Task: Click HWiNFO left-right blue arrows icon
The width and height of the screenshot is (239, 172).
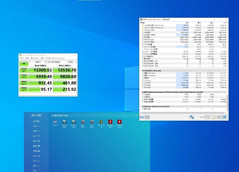Action: (142, 117)
